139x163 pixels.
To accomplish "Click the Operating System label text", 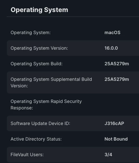I will (31, 32).
